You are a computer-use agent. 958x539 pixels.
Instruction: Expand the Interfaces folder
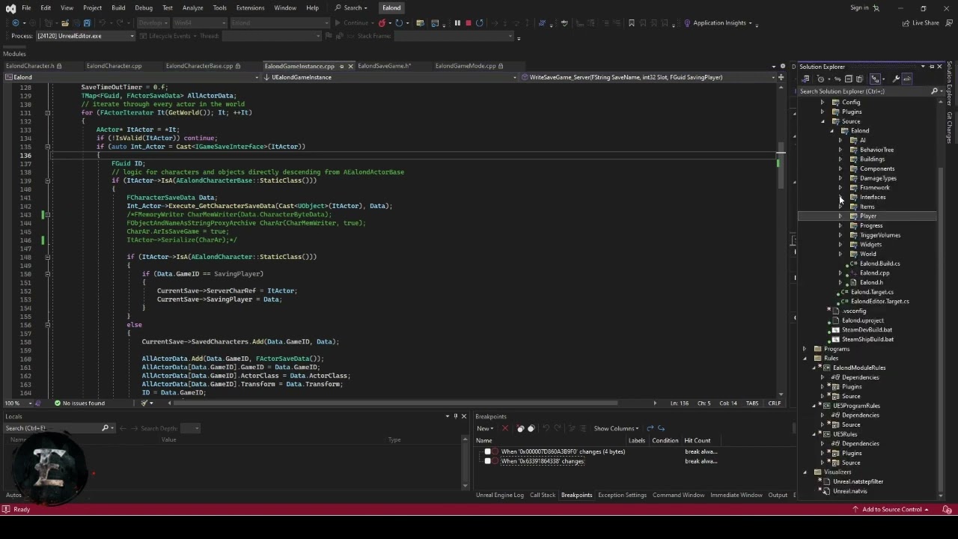coord(840,197)
